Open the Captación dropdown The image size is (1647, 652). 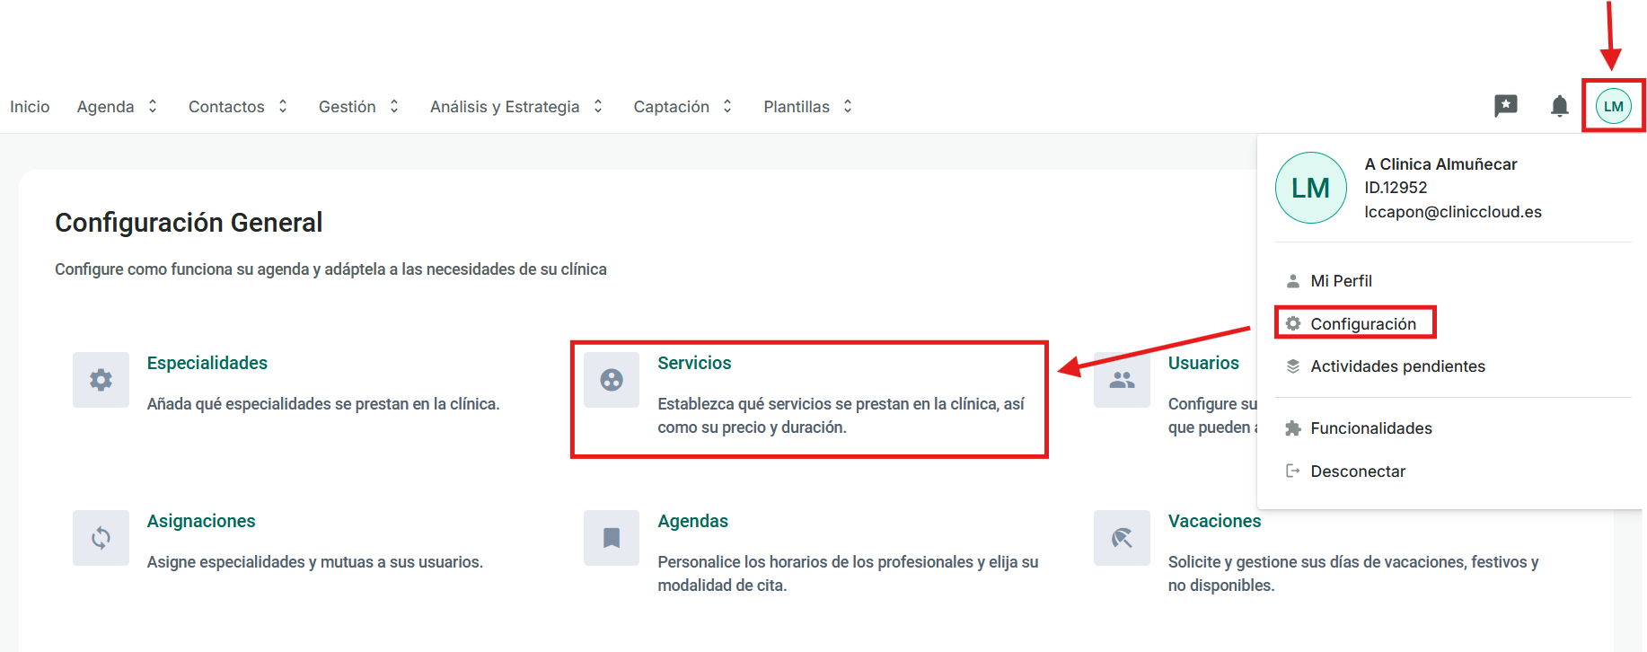[683, 107]
